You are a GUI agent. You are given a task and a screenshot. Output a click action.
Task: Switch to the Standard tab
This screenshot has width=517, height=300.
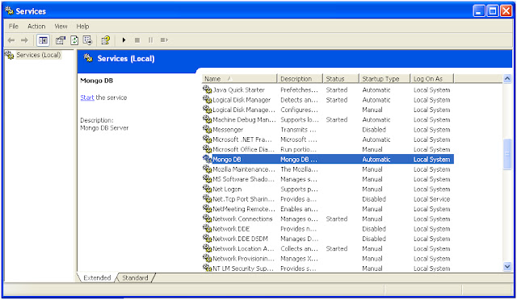pyautogui.click(x=135, y=278)
